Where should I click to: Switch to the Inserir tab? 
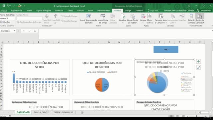click(29, 11)
